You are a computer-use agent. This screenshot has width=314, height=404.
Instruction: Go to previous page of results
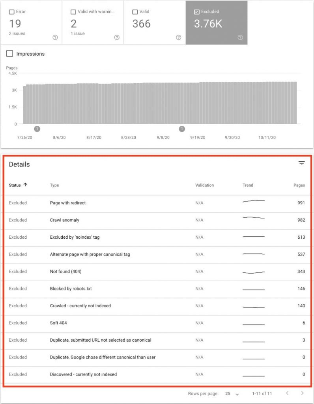287,393
